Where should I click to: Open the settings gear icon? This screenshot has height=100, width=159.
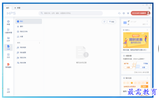coord(124,13)
